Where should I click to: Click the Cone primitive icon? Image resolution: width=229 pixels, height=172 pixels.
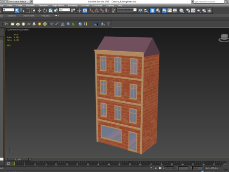point(34,24)
